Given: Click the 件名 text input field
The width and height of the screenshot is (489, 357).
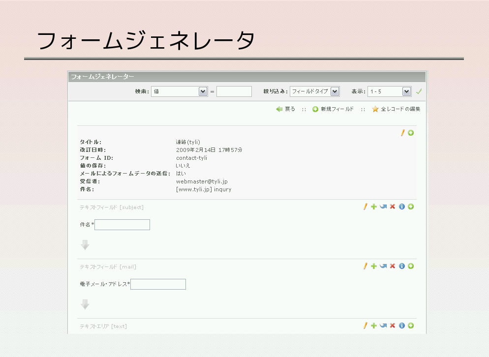Looking at the screenshot, I should coord(122,225).
